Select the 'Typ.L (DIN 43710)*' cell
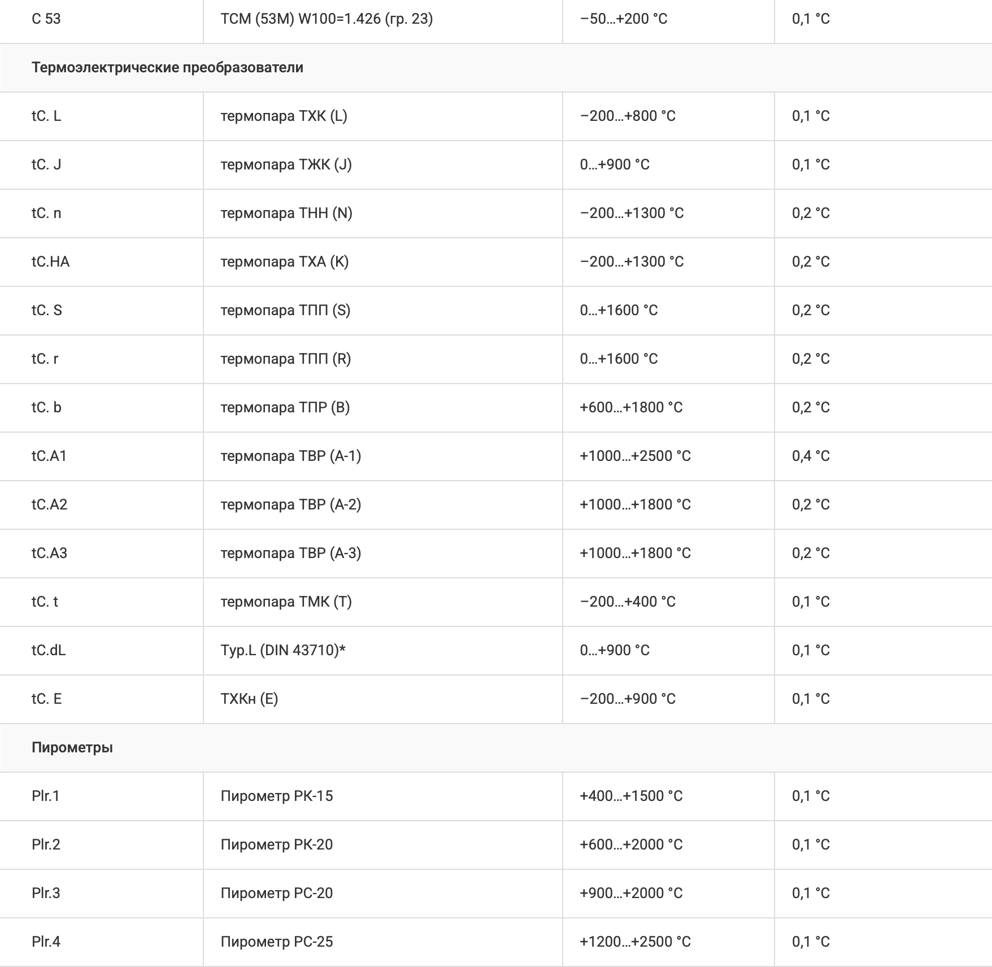Screen dimensions: 992x967 pyautogui.click(x=282, y=651)
